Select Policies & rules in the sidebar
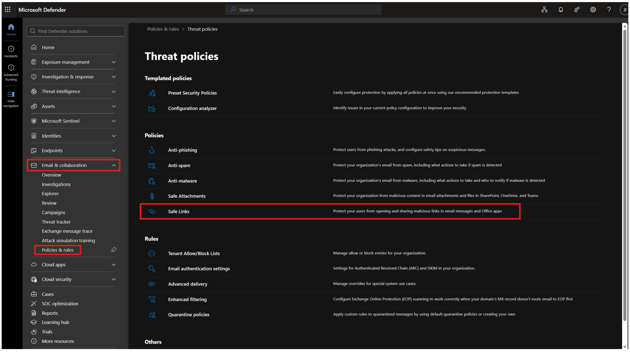Viewport: 630px width, 352px height. (x=57, y=250)
